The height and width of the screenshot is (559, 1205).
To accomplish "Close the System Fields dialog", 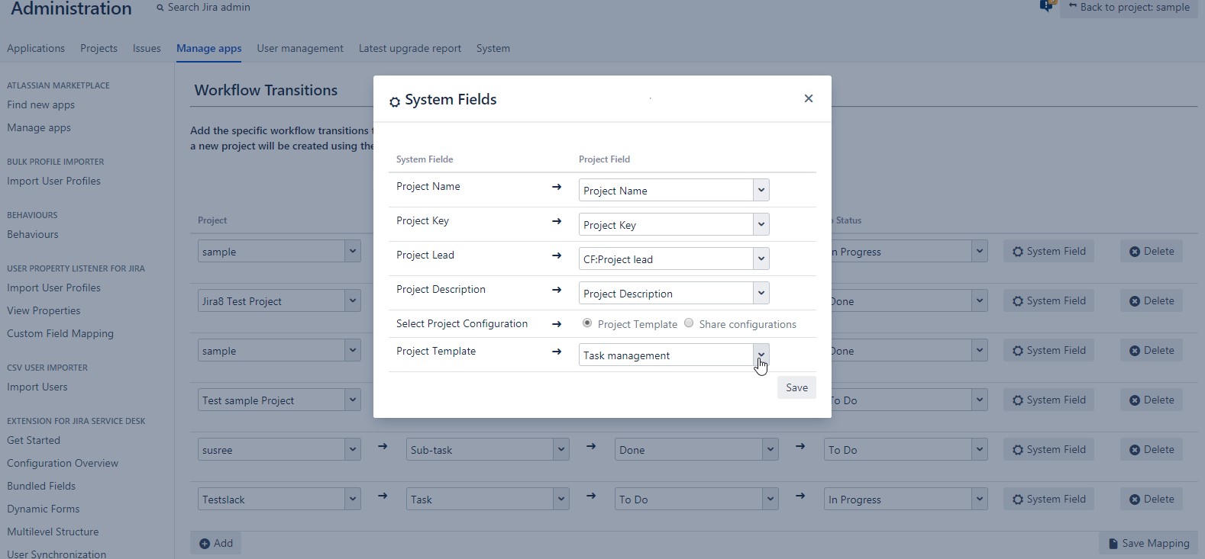I will pyautogui.click(x=809, y=98).
